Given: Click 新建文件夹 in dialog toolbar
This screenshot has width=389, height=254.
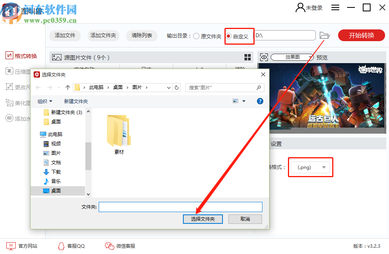Looking at the screenshot, I should click(76, 101).
